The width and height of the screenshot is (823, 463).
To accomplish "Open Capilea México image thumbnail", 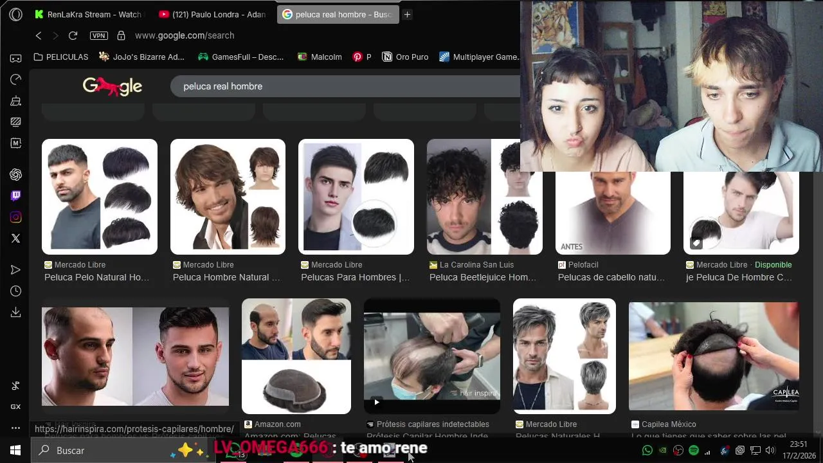I will 714,356.
